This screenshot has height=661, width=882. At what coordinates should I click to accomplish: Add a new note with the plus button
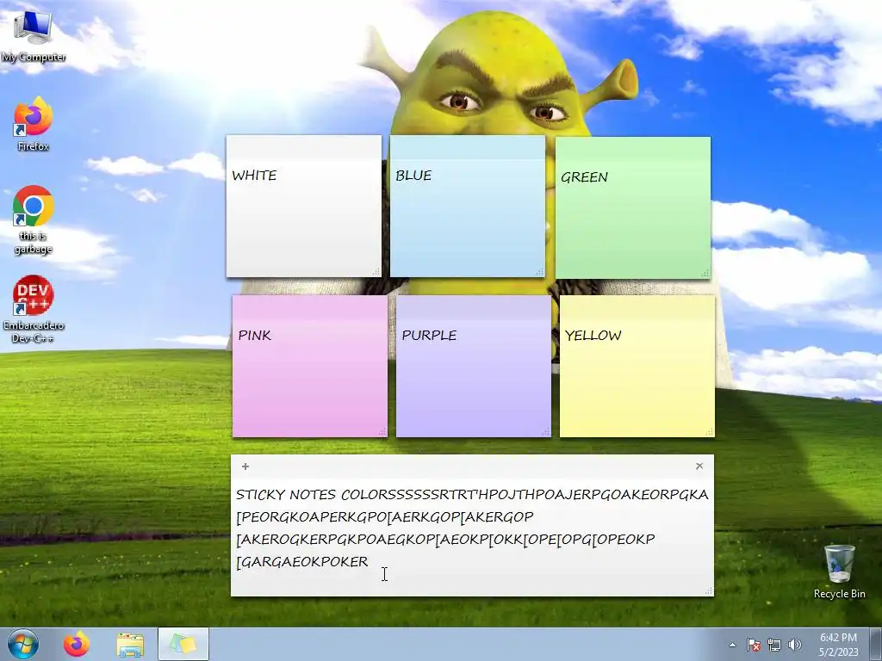pyautogui.click(x=245, y=466)
